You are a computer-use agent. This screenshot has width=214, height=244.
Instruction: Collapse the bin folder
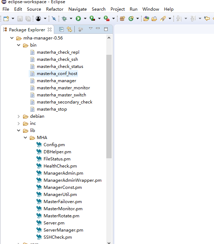[19, 45]
